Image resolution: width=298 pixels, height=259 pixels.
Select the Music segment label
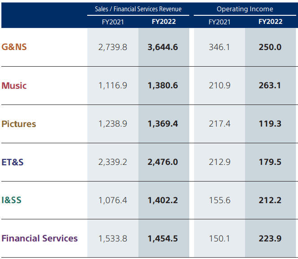click(x=14, y=86)
